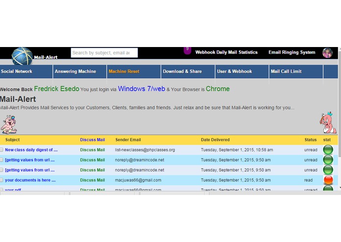This screenshot has width=341, height=242.
Task: Open the Mail Call Limit menu
Action: (296, 72)
